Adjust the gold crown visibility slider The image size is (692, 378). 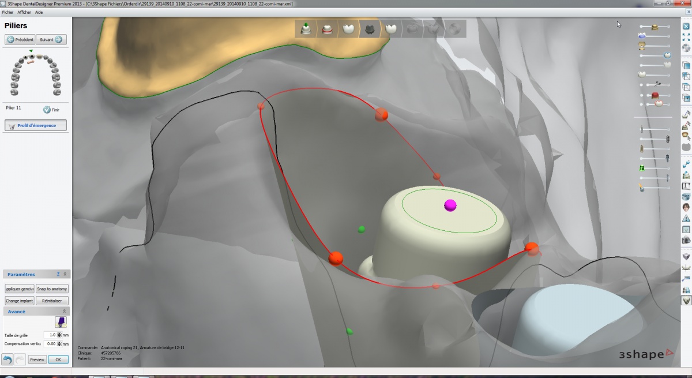655,27
